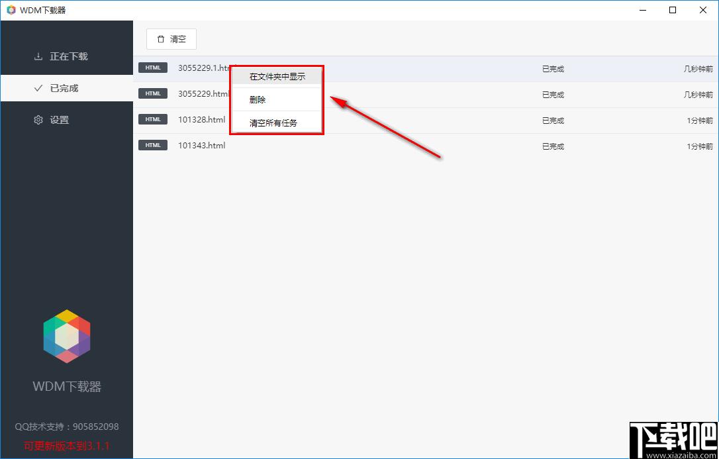Click the gear icon beside 设置
Viewport: 719px width, 459px height.
click(x=38, y=120)
